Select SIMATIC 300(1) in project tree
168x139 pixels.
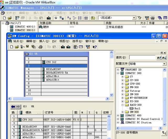pos(25,30)
